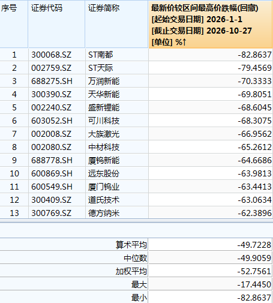
Task: Click stock name ST南都
Action: pyautogui.click(x=101, y=55)
